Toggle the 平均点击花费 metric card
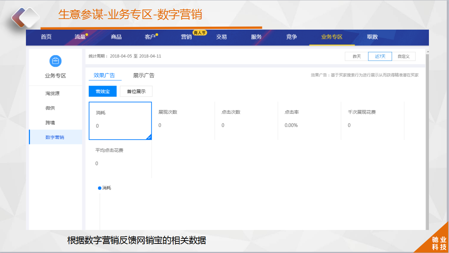Screen dimensions: 449x253 (x=120, y=159)
